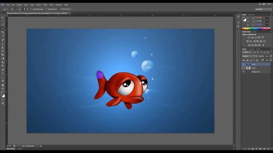
Task: Select the Dodge tool
Action: [3, 66]
